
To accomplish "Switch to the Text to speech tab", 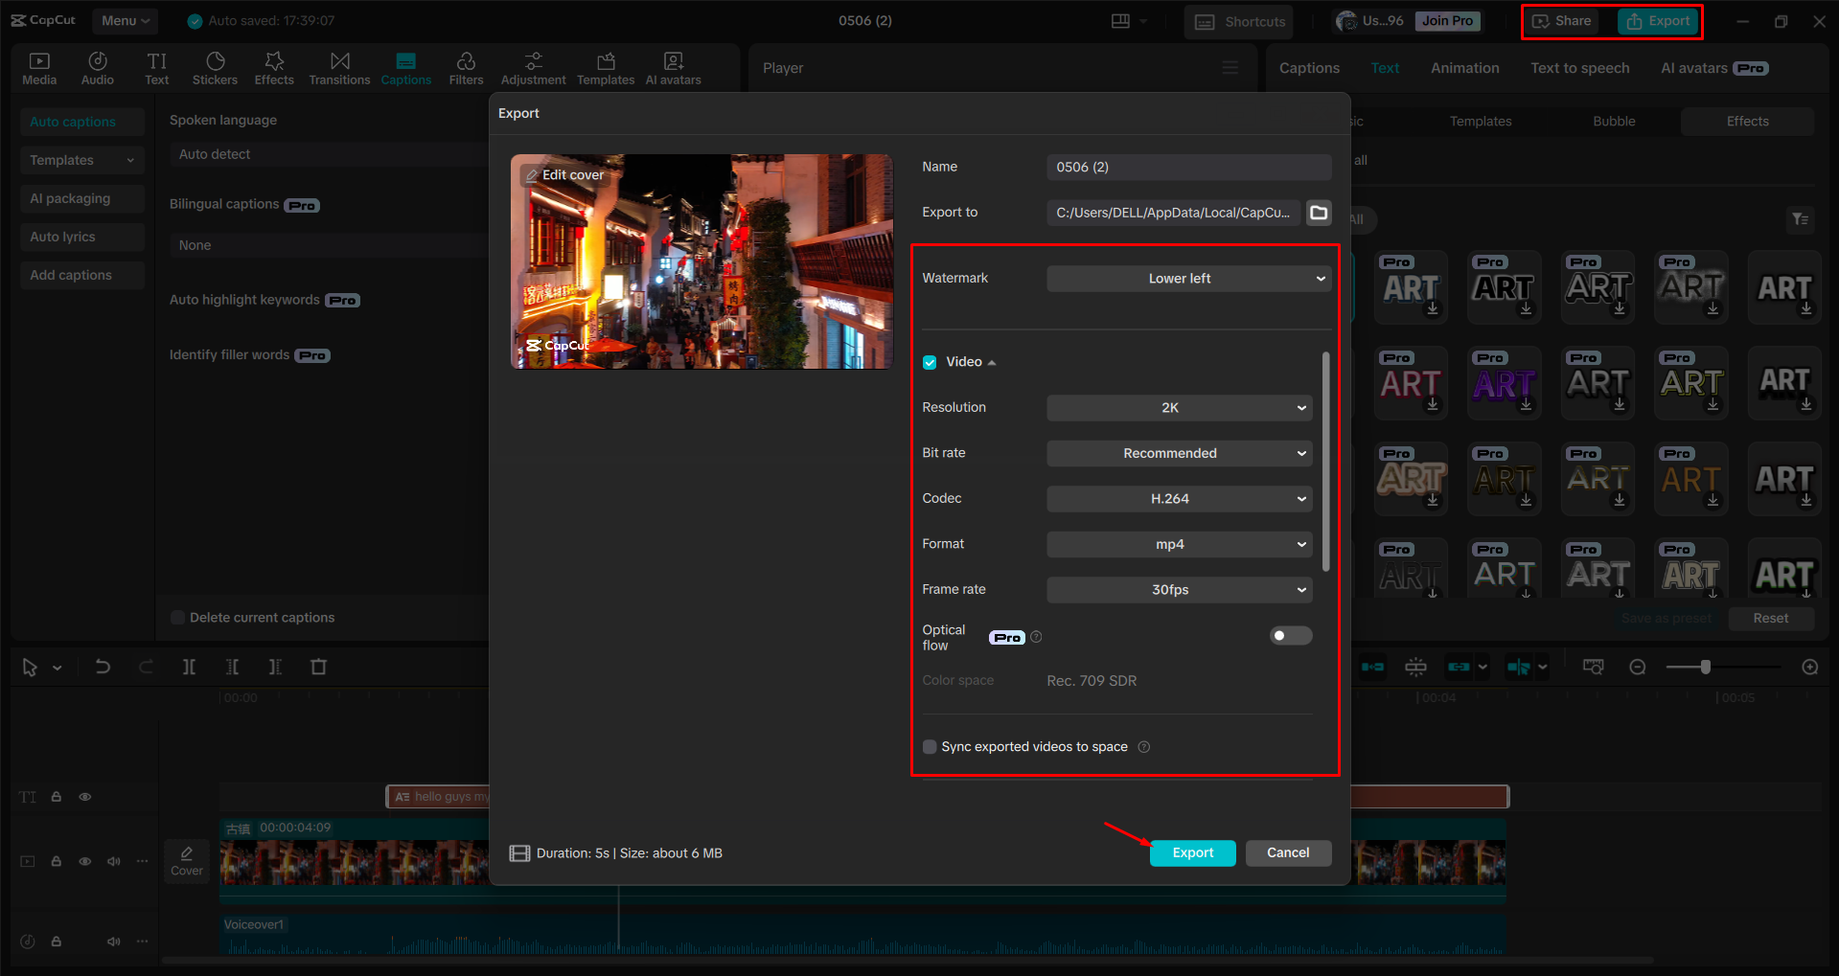I will click(x=1579, y=68).
